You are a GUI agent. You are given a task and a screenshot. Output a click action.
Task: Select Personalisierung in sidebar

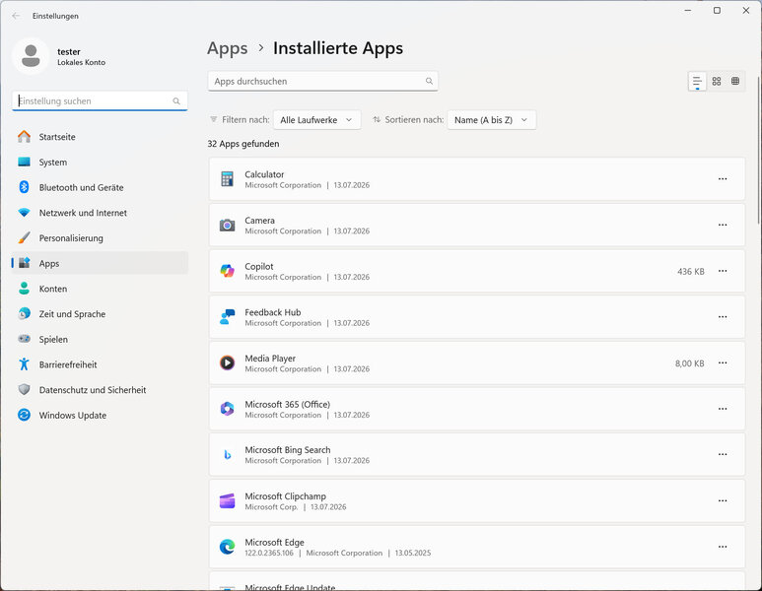tap(100, 238)
